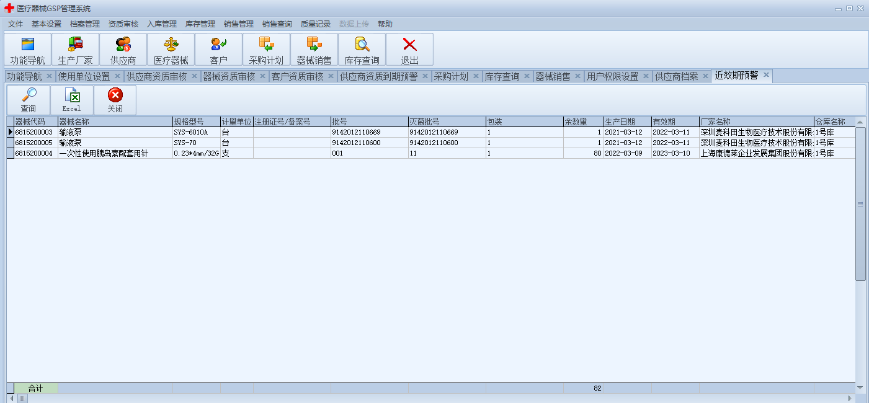Open the 质量记录 menu
The height and width of the screenshot is (403, 869).
click(x=315, y=24)
